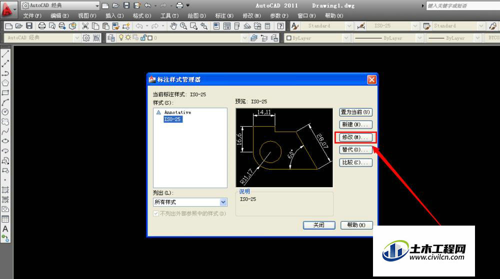Open the ISO-25 dimension style dropdown
This screenshot has width=500, height=279.
[393, 26]
